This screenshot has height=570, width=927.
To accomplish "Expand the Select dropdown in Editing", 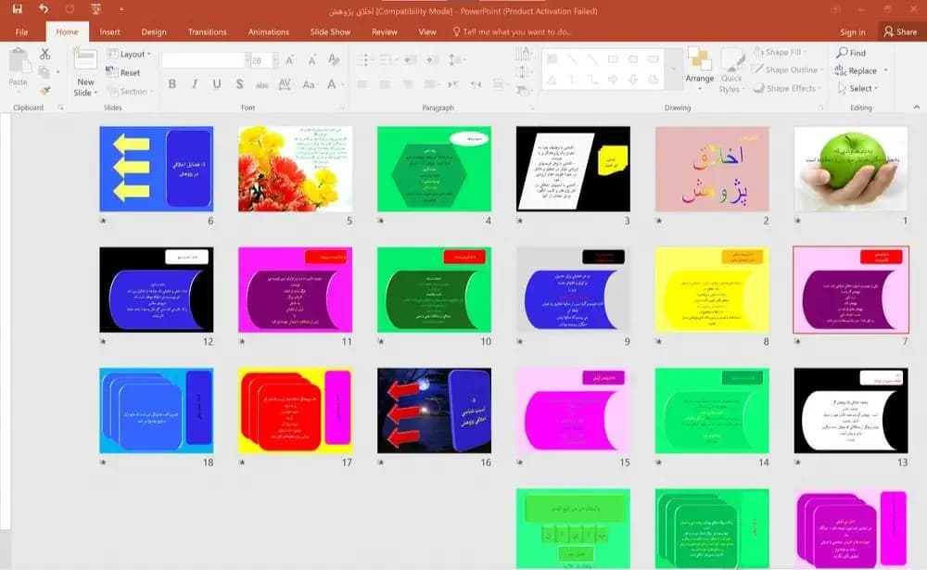I will (x=857, y=88).
